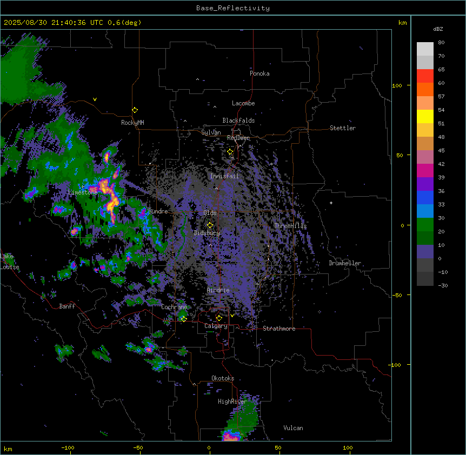
Task: Click the Didsbury label
Action: pos(207,233)
